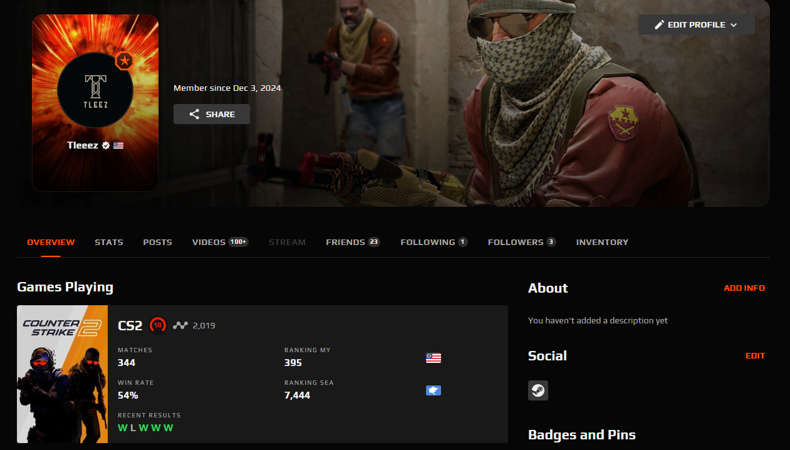This screenshot has height=450, width=790.
Task: Click the Tleeez username text
Action: click(x=83, y=145)
